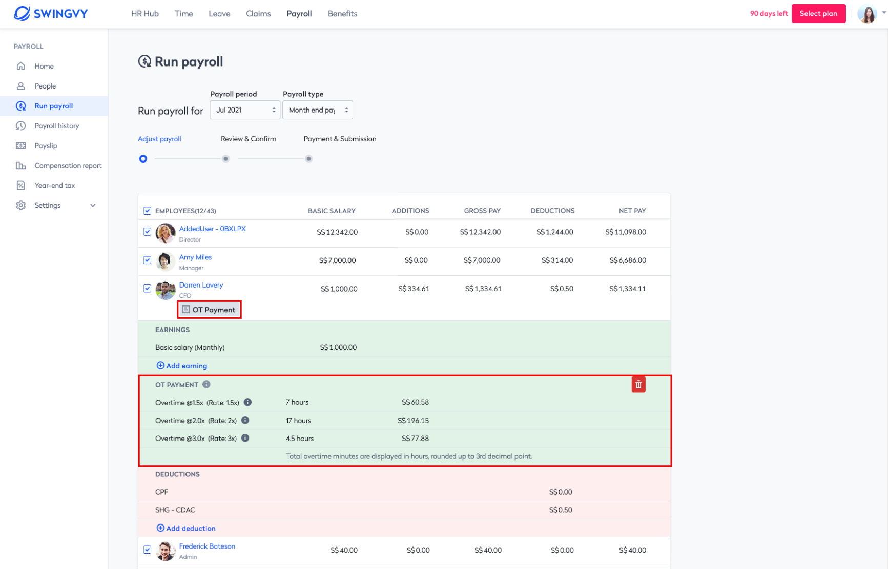Open the user profile avatar menu
888x569 pixels.
[867, 14]
